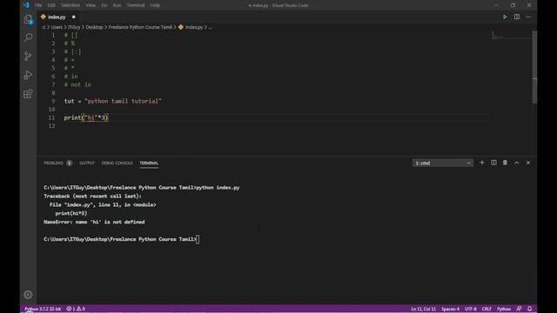Open the Search view in activity bar
Screen dimensions: 557x313
click(x=28, y=37)
